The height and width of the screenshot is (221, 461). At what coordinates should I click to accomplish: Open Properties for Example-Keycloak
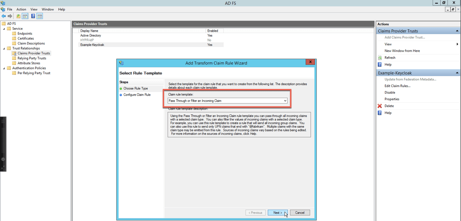392,99
